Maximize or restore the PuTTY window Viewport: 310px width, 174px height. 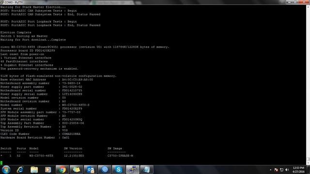pyautogui.click(x=295, y=2)
